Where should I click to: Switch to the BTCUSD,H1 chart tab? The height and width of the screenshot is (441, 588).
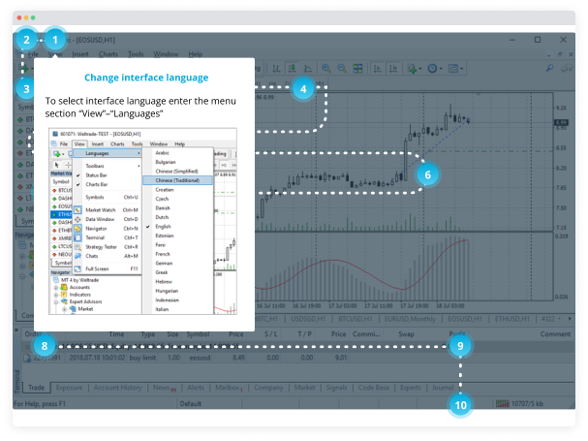[356, 319]
